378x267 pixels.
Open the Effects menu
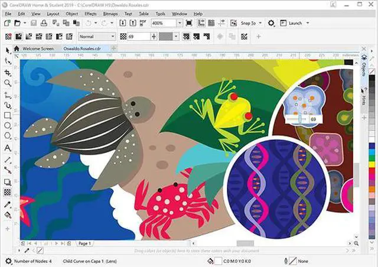pyautogui.click(x=90, y=14)
